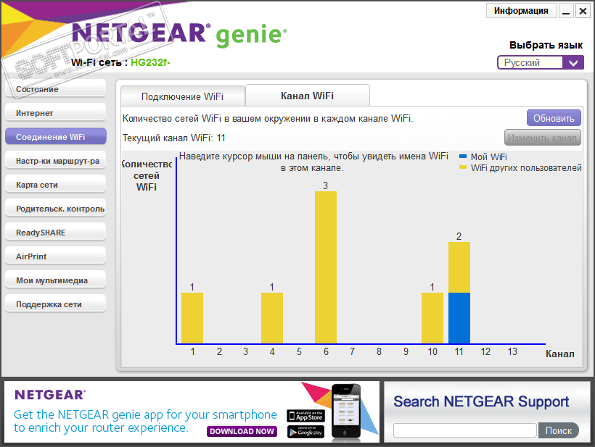Select Соединение WiFi in sidebar
Viewport: 595px width, 447px height.
55,137
